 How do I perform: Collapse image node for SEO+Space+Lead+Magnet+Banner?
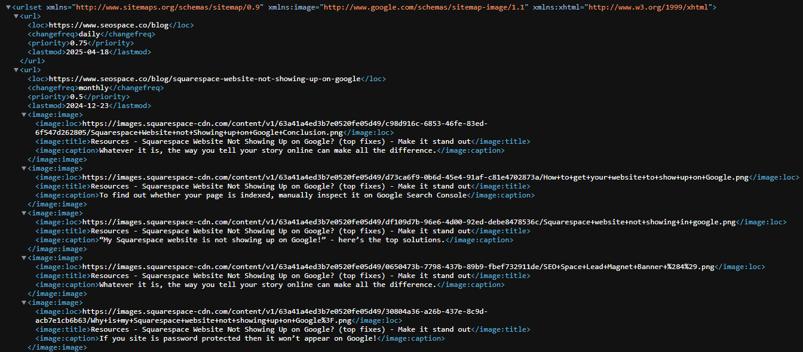(x=24, y=258)
